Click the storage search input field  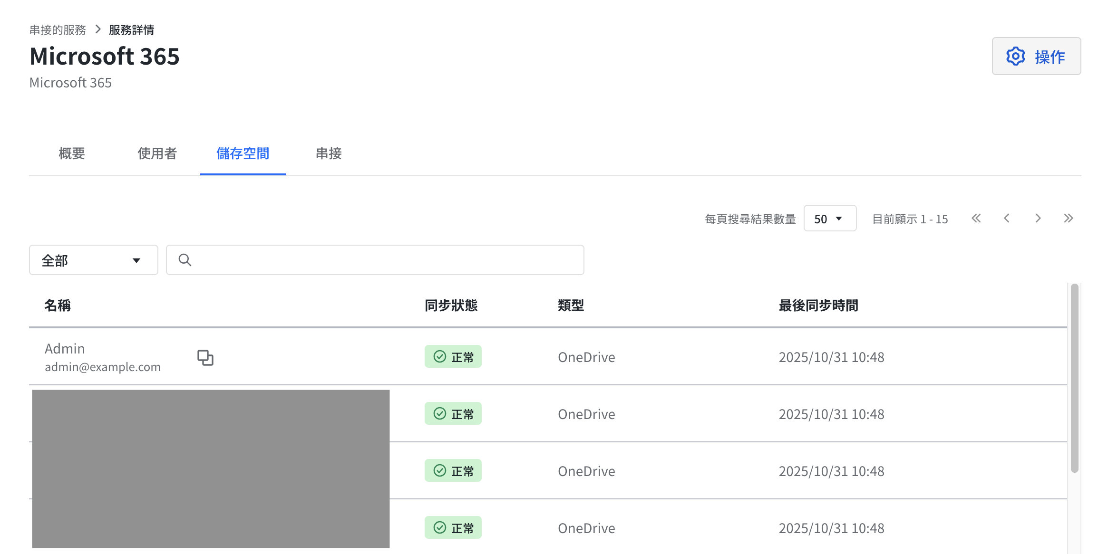tap(375, 260)
